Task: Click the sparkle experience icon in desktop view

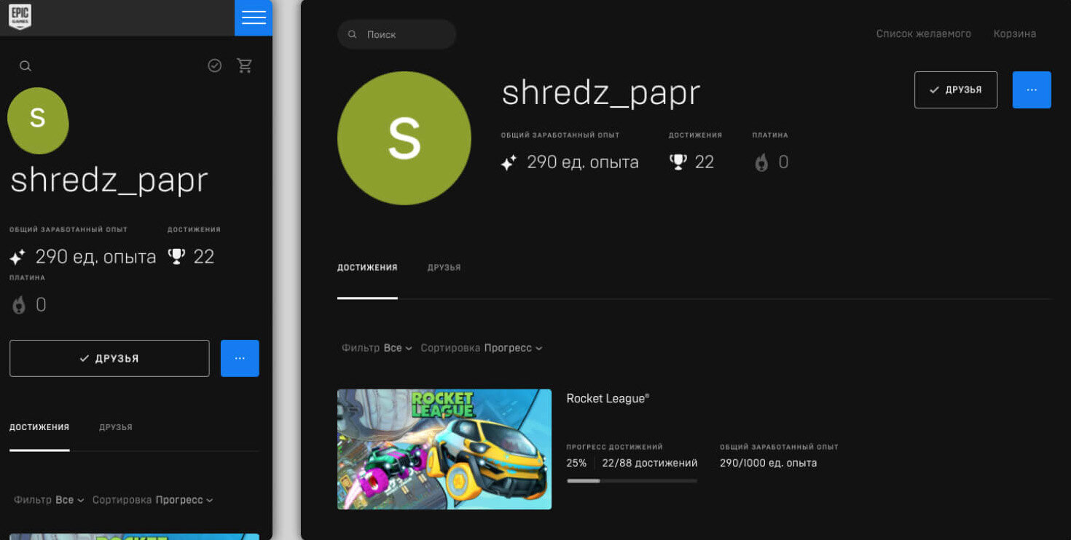Action: click(509, 162)
